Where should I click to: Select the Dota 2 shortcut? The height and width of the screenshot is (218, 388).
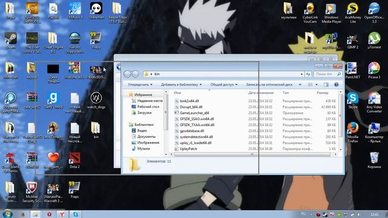point(75,160)
